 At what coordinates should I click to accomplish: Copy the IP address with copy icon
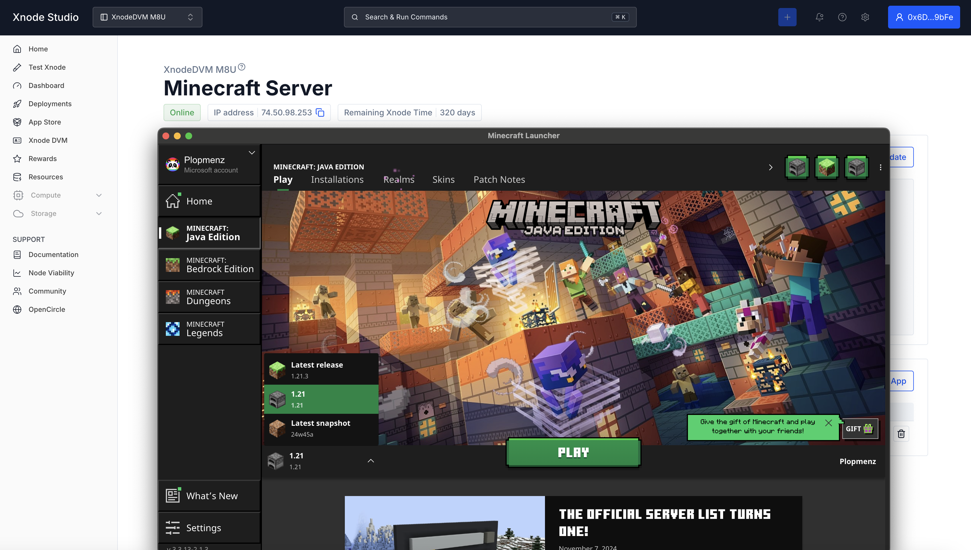pyautogui.click(x=320, y=113)
